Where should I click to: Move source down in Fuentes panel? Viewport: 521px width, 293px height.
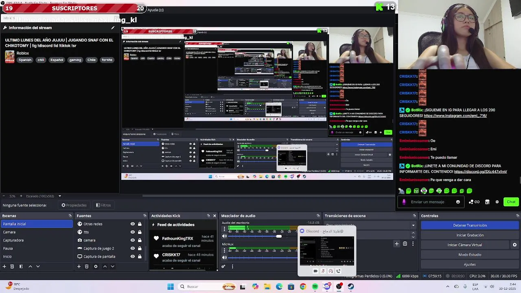coord(112,267)
